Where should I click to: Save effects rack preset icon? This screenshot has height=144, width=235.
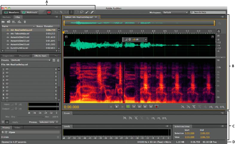pos(54,60)
